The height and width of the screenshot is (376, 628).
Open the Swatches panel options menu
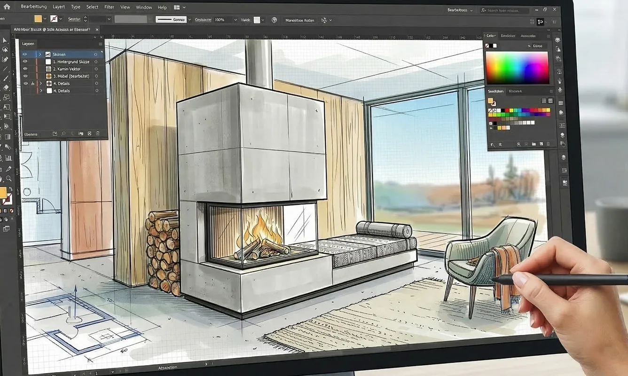(551, 91)
